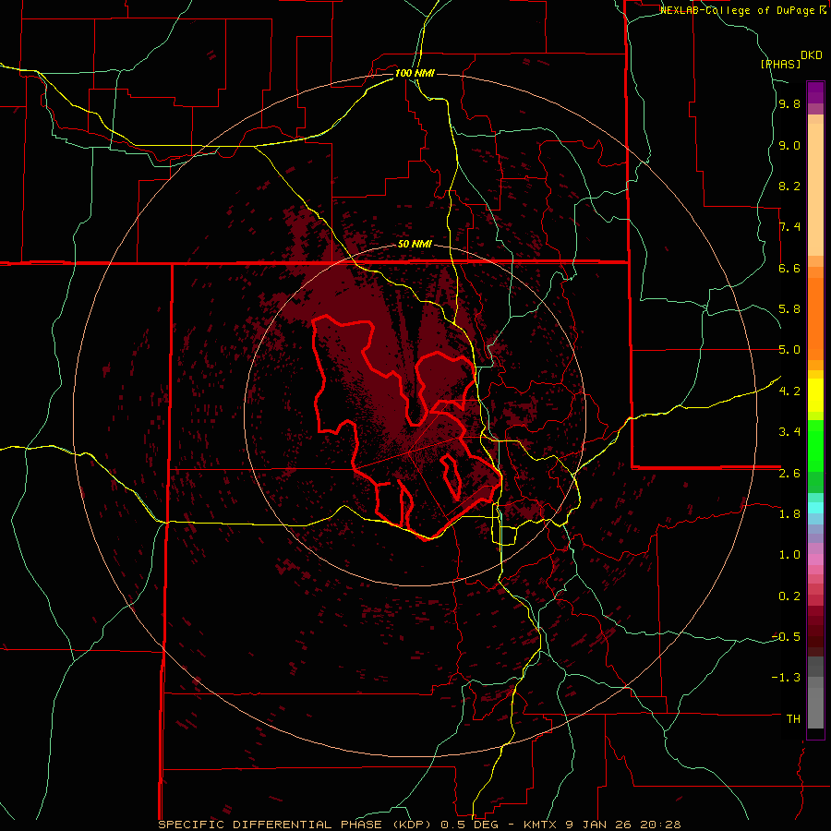Pick the cyan segment of the color scale
Image resolution: width=831 pixels, height=831 pixels.
(815, 508)
